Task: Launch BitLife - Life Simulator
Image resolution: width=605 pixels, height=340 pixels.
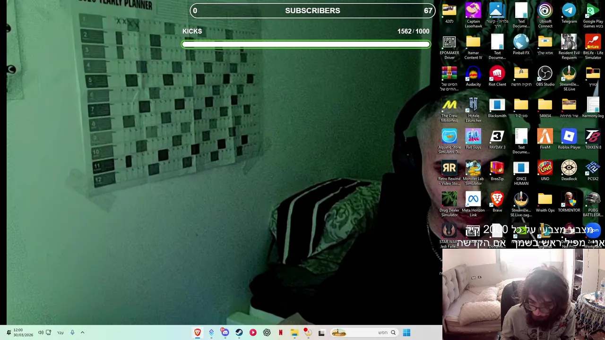Action: (x=593, y=47)
